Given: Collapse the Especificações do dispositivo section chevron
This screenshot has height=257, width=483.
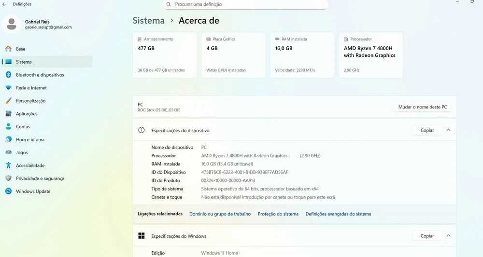Looking at the screenshot, I should [449, 130].
